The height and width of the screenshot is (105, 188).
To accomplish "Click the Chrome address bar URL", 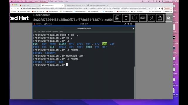I will pyautogui.click(x=85, y=8).
